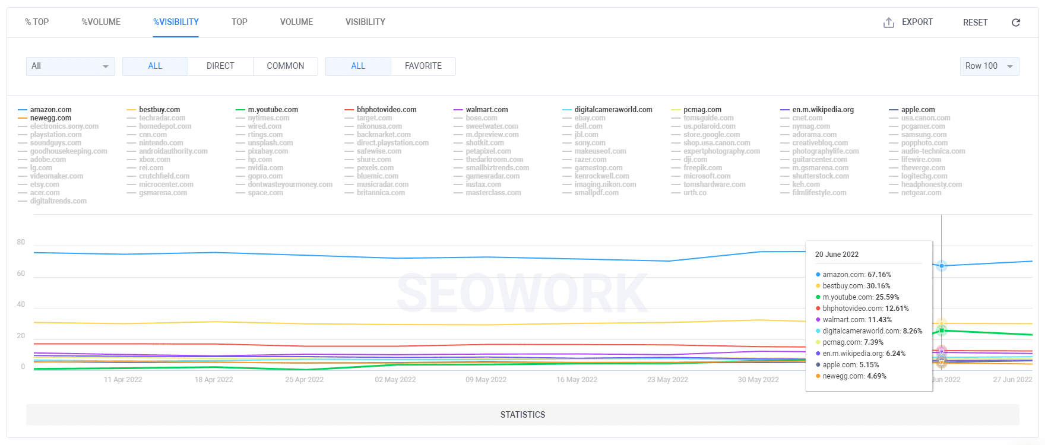The height and width of the screenshot is (445, 1045).
Task: Enable techradar.com series in legend
Action: coord(156,118)
